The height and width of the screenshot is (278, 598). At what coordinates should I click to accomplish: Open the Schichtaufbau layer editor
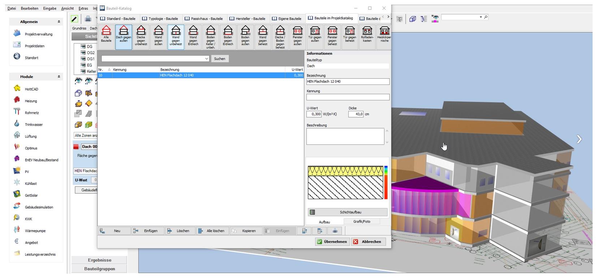pyautogui.click(x=348, y=212)
